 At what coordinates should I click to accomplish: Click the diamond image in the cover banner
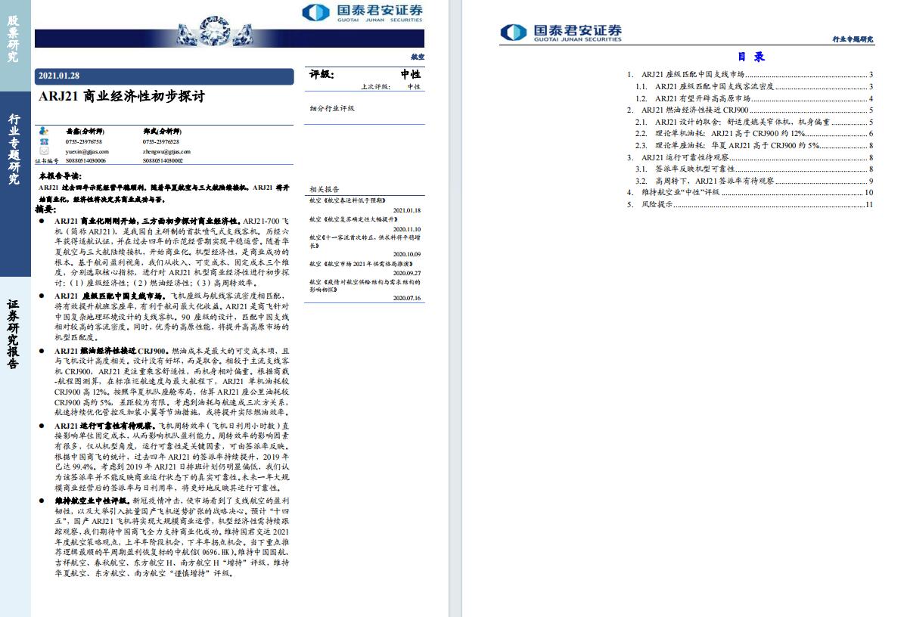click(x=215, y=31)
